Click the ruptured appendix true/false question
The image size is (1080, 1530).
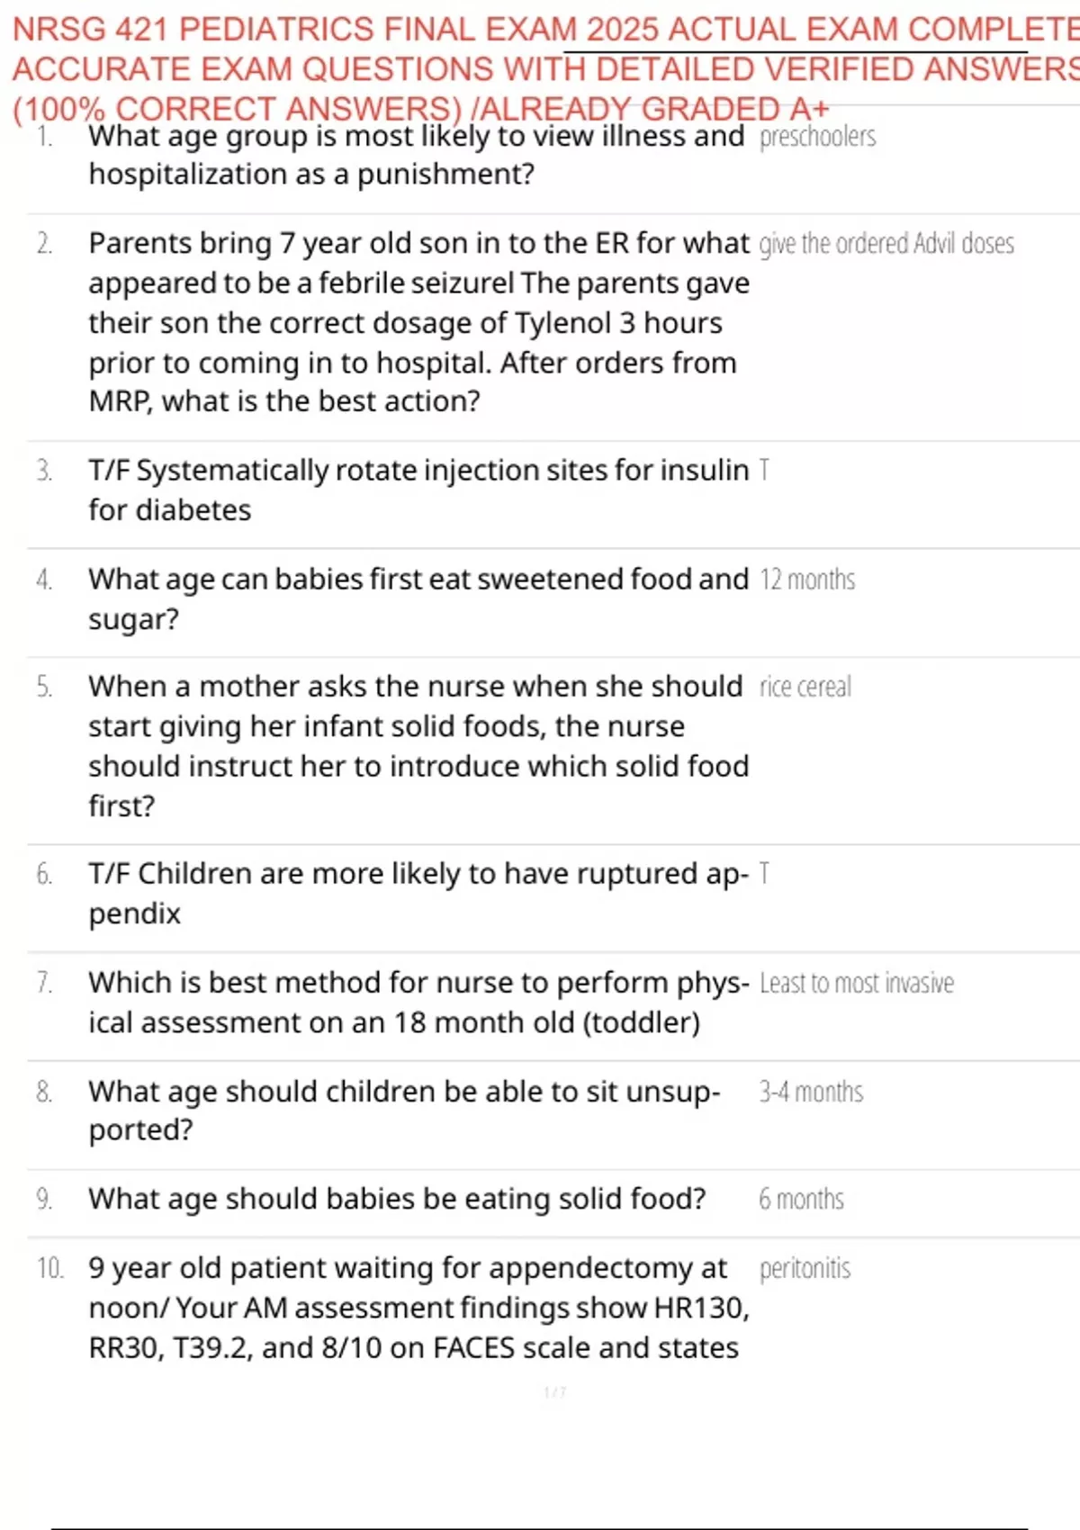418,893
